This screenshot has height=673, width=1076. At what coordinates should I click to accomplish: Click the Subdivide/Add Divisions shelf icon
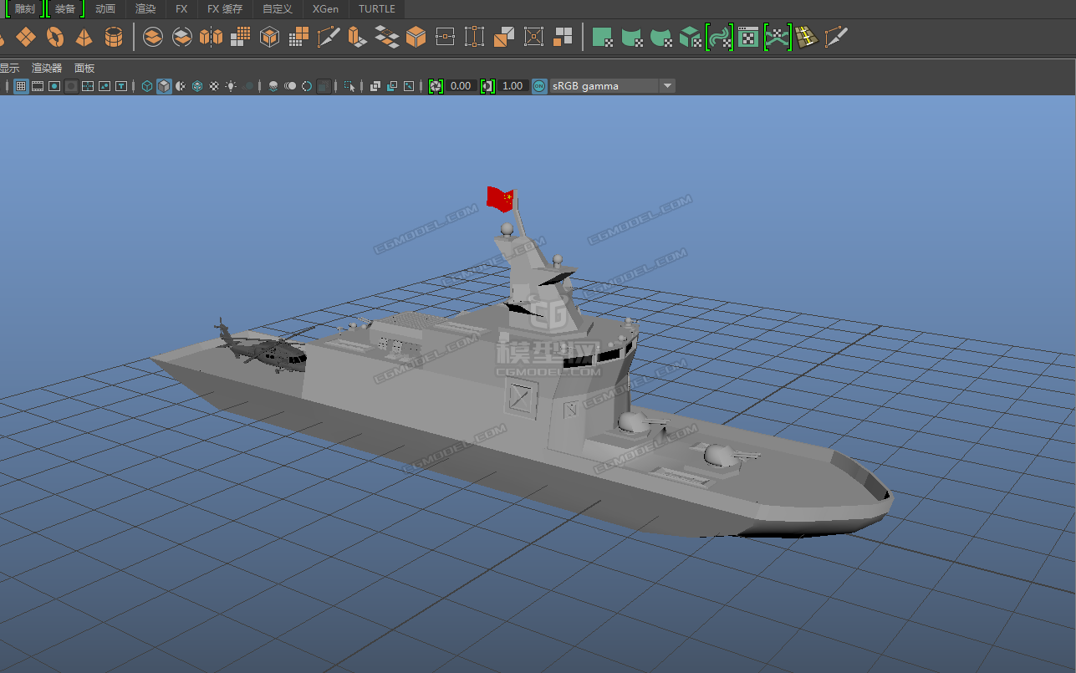click(298, 37)
